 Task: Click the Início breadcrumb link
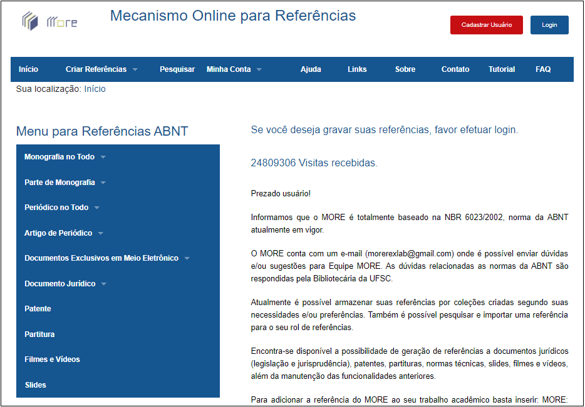[x=95, y=89]
